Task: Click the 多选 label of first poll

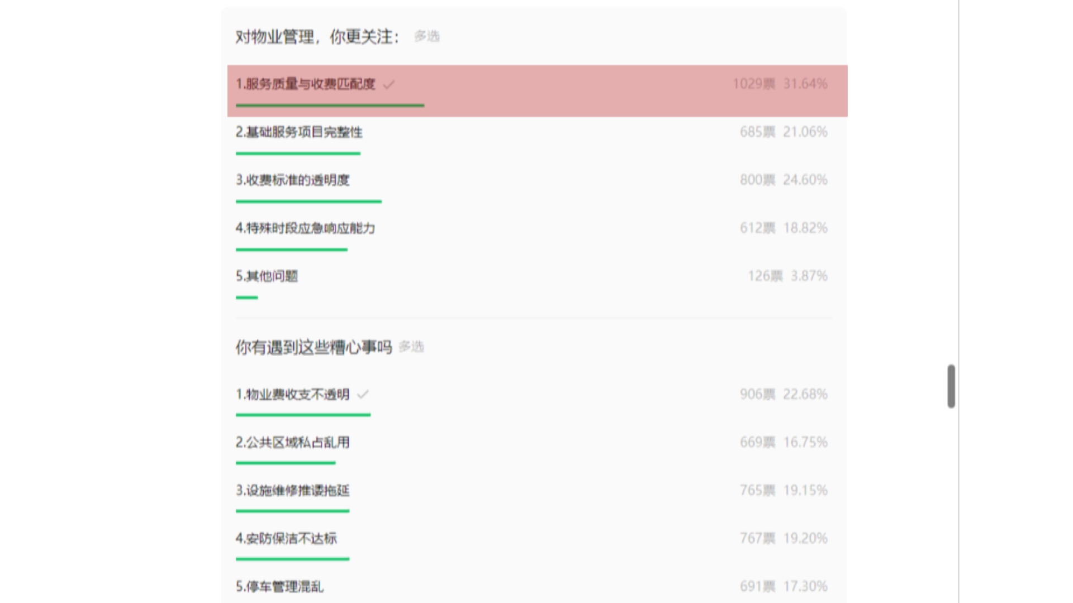Action: point(427,36)
